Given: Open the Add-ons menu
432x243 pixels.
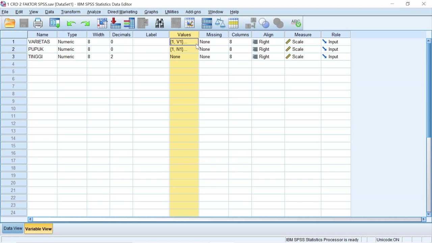Looking at the screenshot, I should coord(193,12).
